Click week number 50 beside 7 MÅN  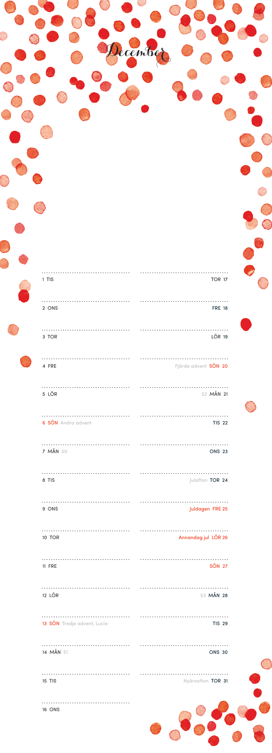pos(64,451)
